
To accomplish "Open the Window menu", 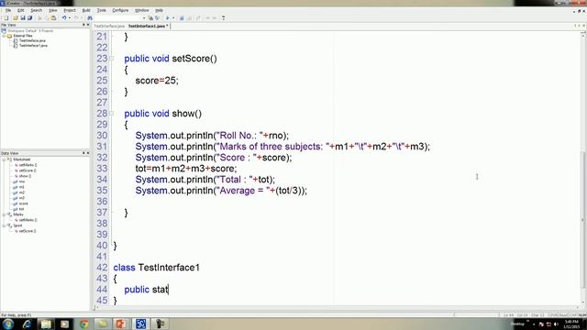I will point(142,10).
